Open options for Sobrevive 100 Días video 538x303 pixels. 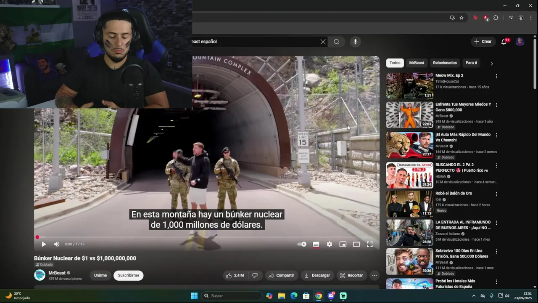click(496, 251)
